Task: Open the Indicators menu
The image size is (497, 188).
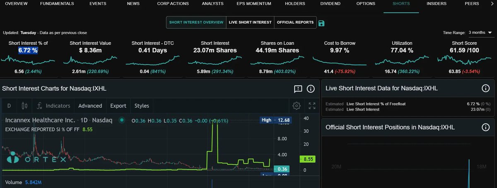Action: [x=53, y=106]
